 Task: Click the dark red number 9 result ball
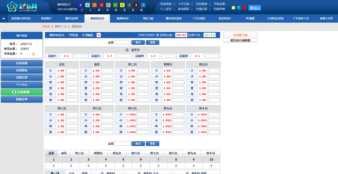pos(136,5)
